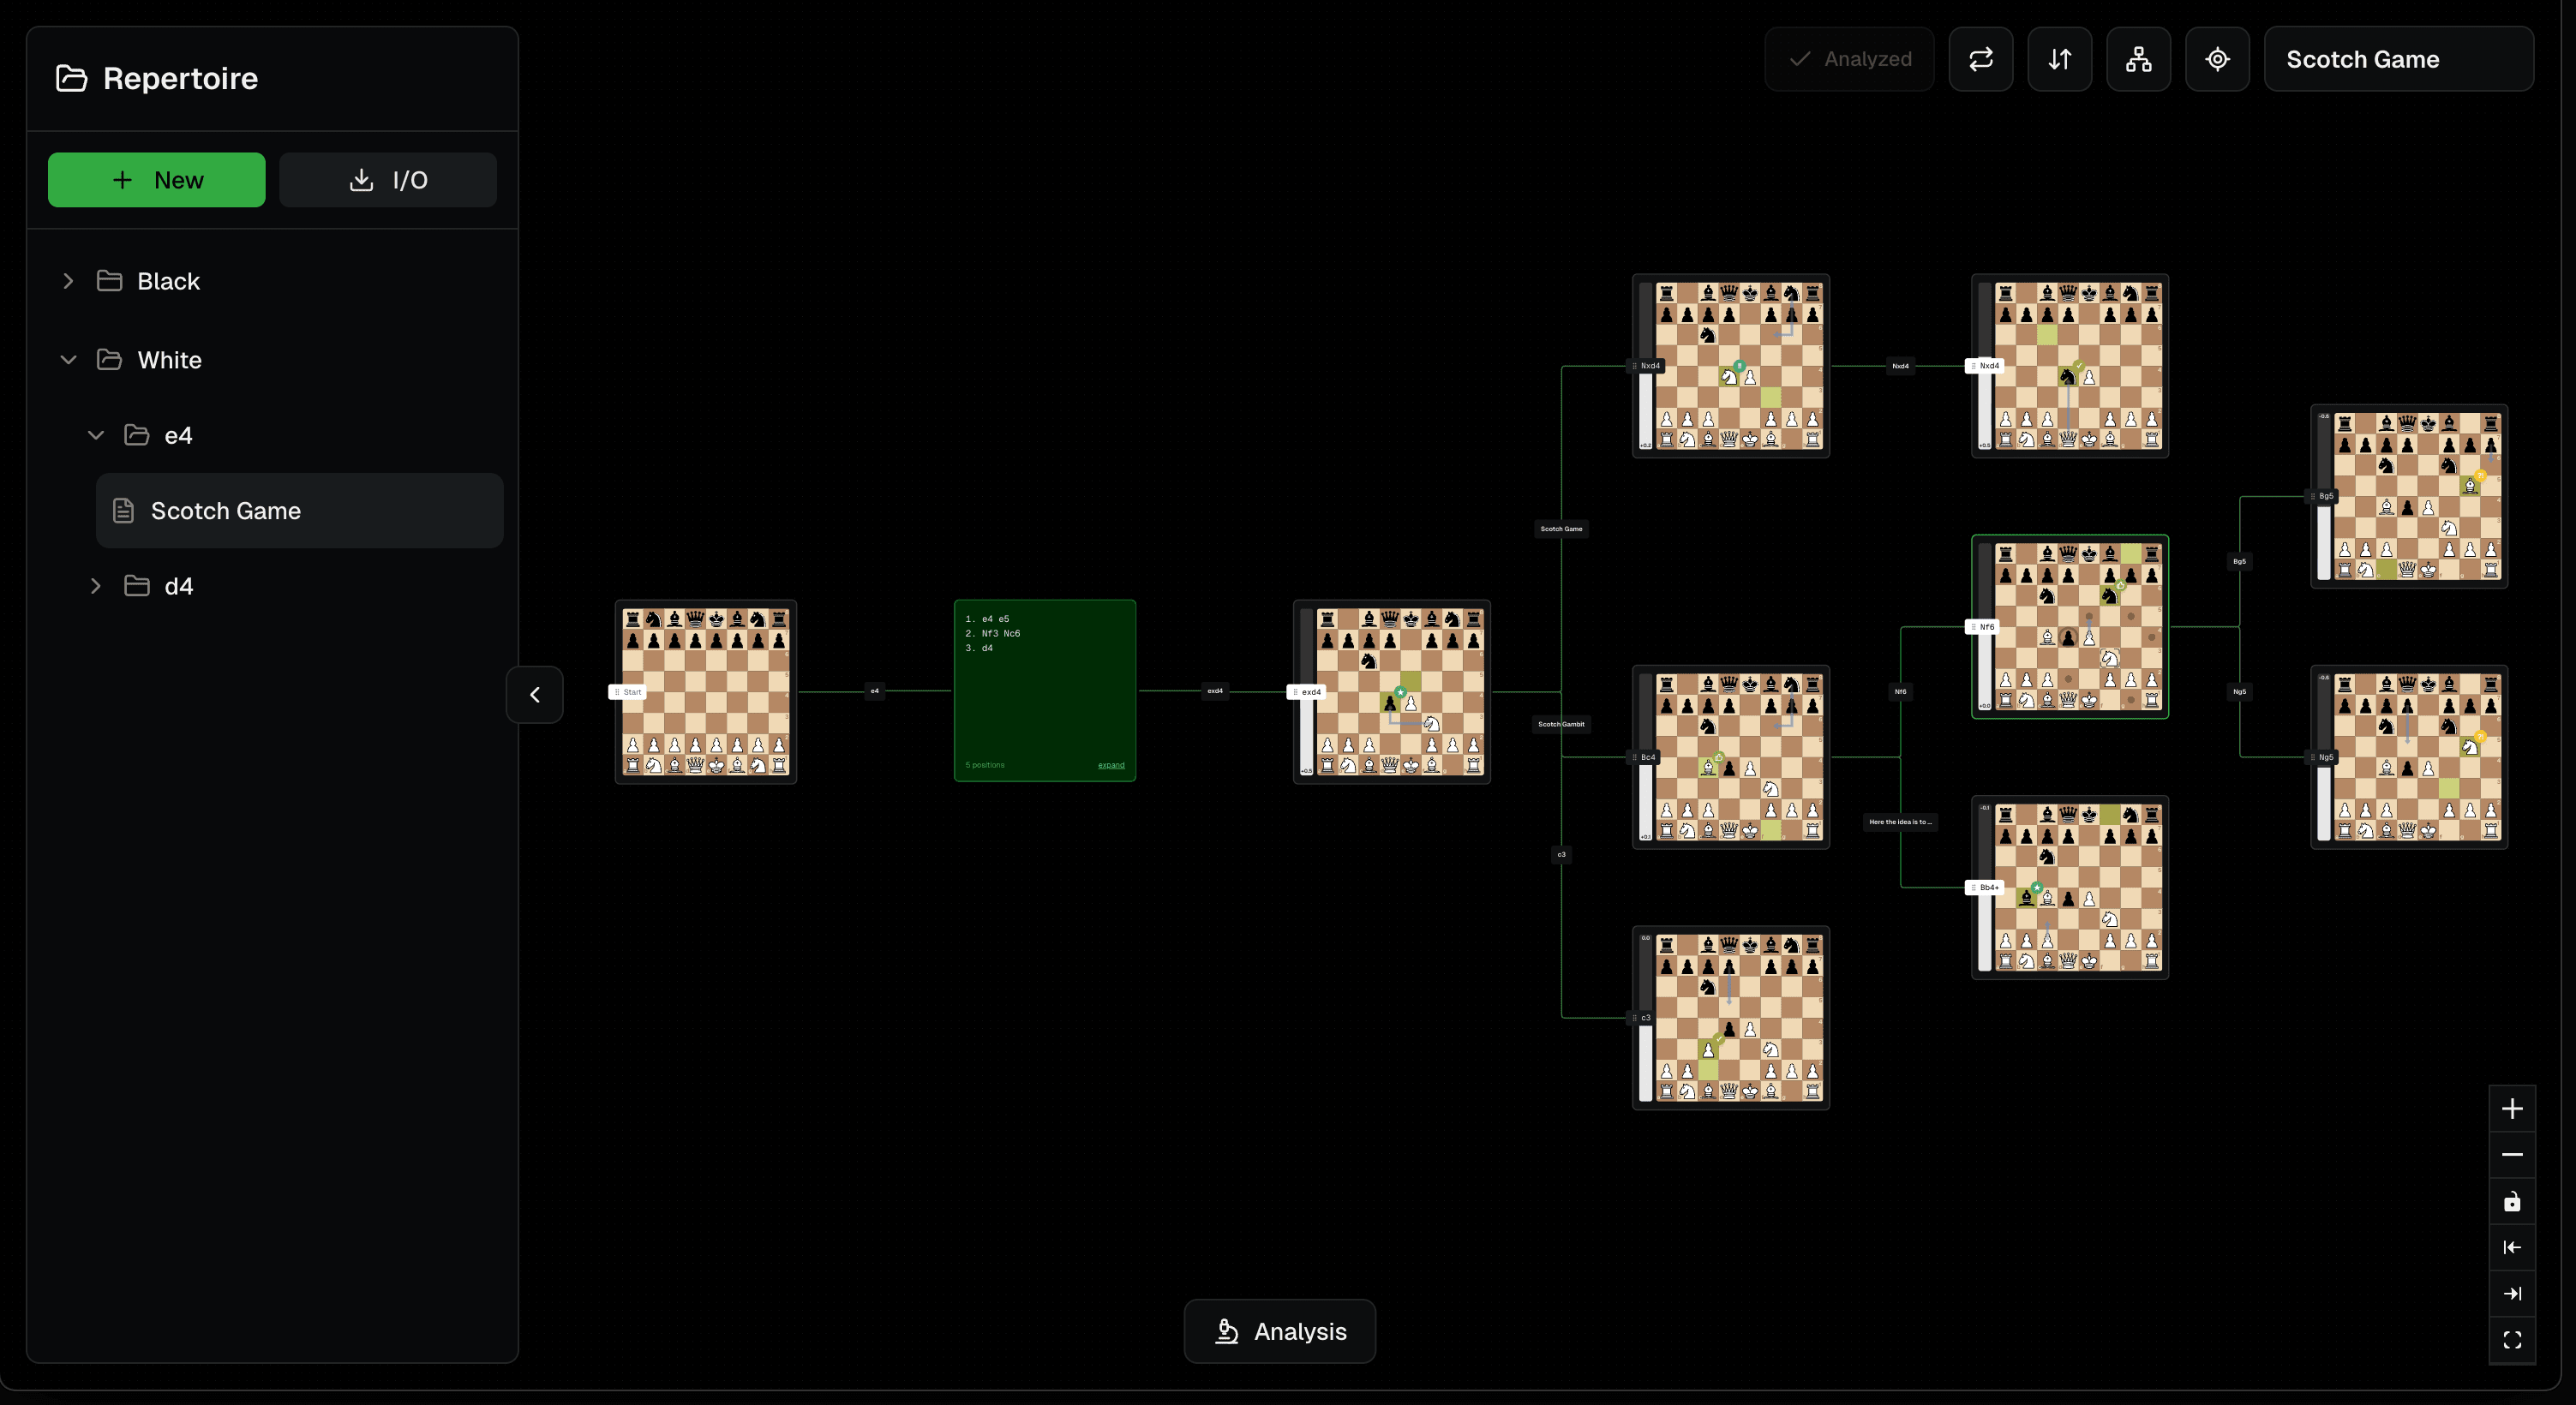This screenshot has height=1405, width=2576.
Task: Collapse the White folder
Action: coord(68,359)
